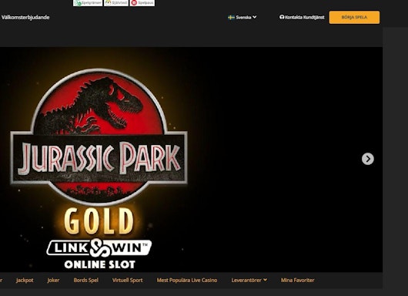Viewport: 408px width, 296px height.
Task: Click the chevron next to Svenska
Action: click(255, 17)
